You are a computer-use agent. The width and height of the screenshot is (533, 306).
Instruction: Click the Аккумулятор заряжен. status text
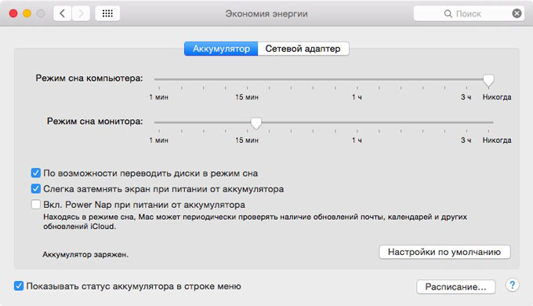click(x=85, y=254)
